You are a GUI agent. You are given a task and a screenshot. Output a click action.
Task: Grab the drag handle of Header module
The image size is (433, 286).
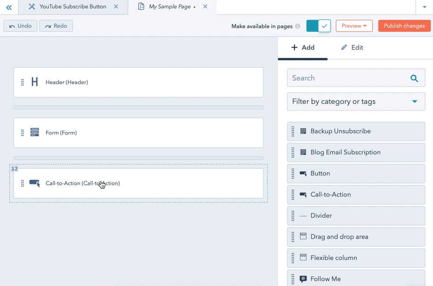click(22, 82)
